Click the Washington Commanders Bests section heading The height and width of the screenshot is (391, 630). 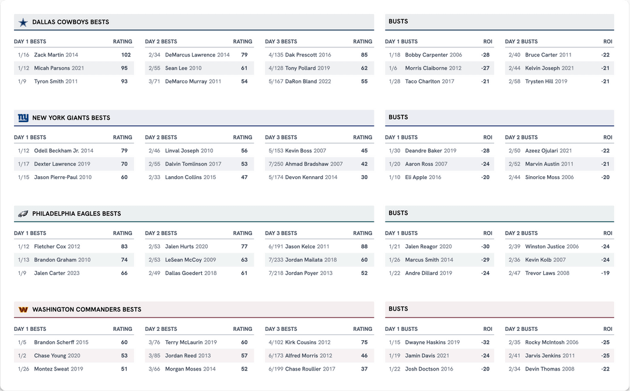(x=86, y=309)
